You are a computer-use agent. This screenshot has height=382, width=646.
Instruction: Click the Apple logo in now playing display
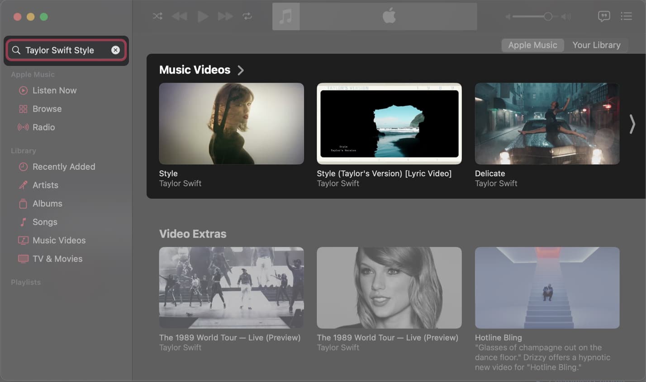pyautogui.click(x=389, y=16)
